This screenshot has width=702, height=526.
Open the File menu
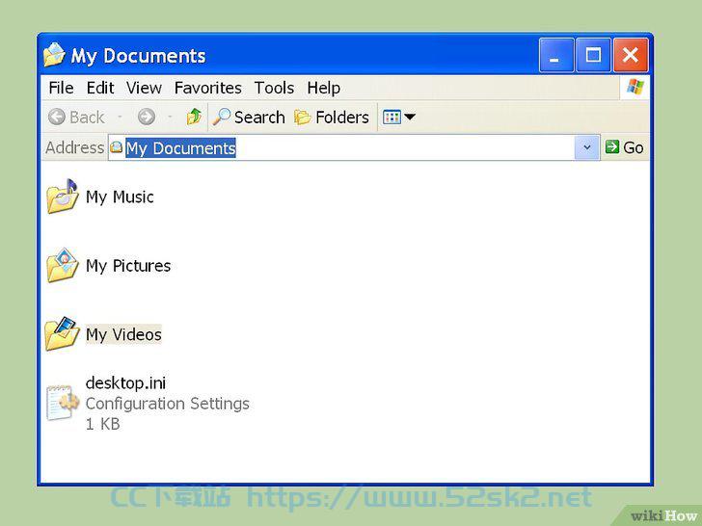(62, 88)
